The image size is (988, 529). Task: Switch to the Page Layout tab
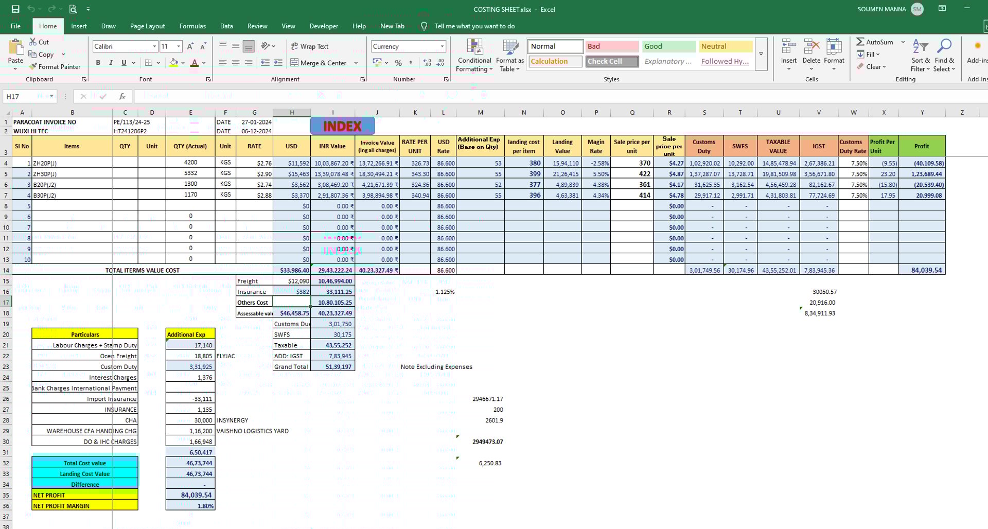pos(147,26)
